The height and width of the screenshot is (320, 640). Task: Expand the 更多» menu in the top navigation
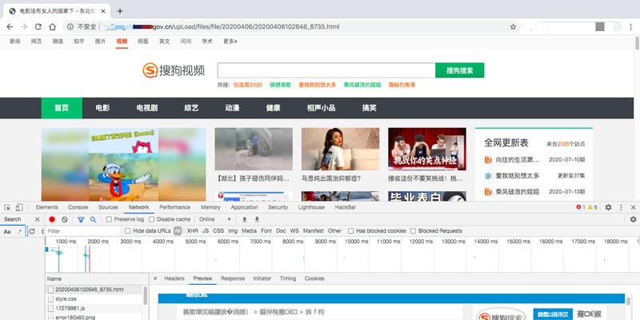point(230,42)
